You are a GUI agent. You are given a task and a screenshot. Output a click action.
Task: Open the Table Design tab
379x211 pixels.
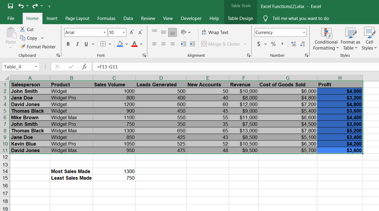tap(240, 18)
